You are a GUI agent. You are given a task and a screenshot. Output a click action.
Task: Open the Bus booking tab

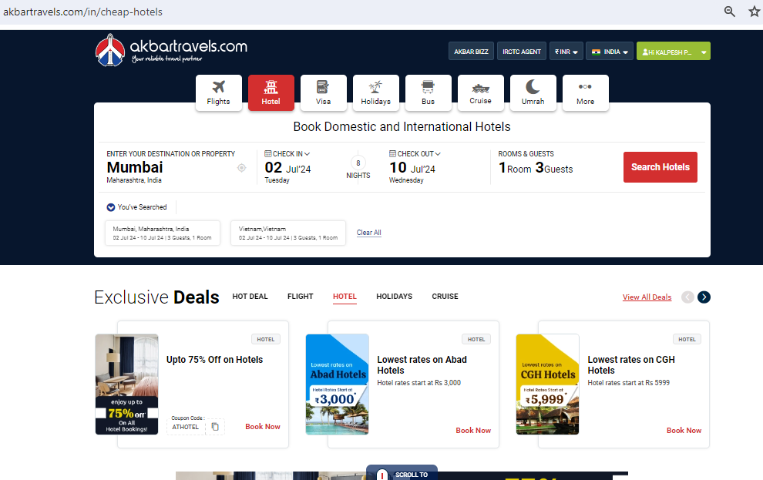click(x=429, y=92)
